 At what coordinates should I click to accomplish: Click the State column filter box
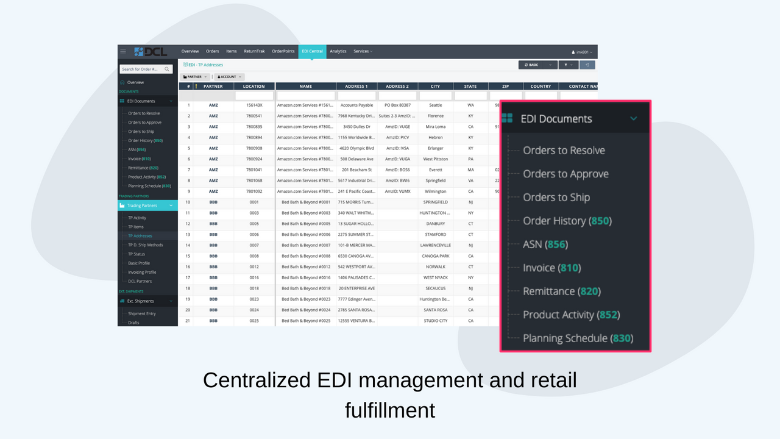[470, 96]
